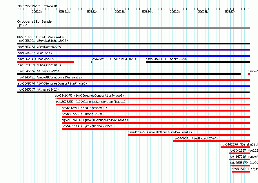Click the red nsv6413914 variant bar

pyautogui.click(x=156, y=111)
